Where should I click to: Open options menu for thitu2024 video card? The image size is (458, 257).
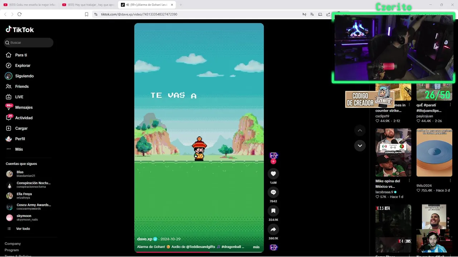[450, 181]
